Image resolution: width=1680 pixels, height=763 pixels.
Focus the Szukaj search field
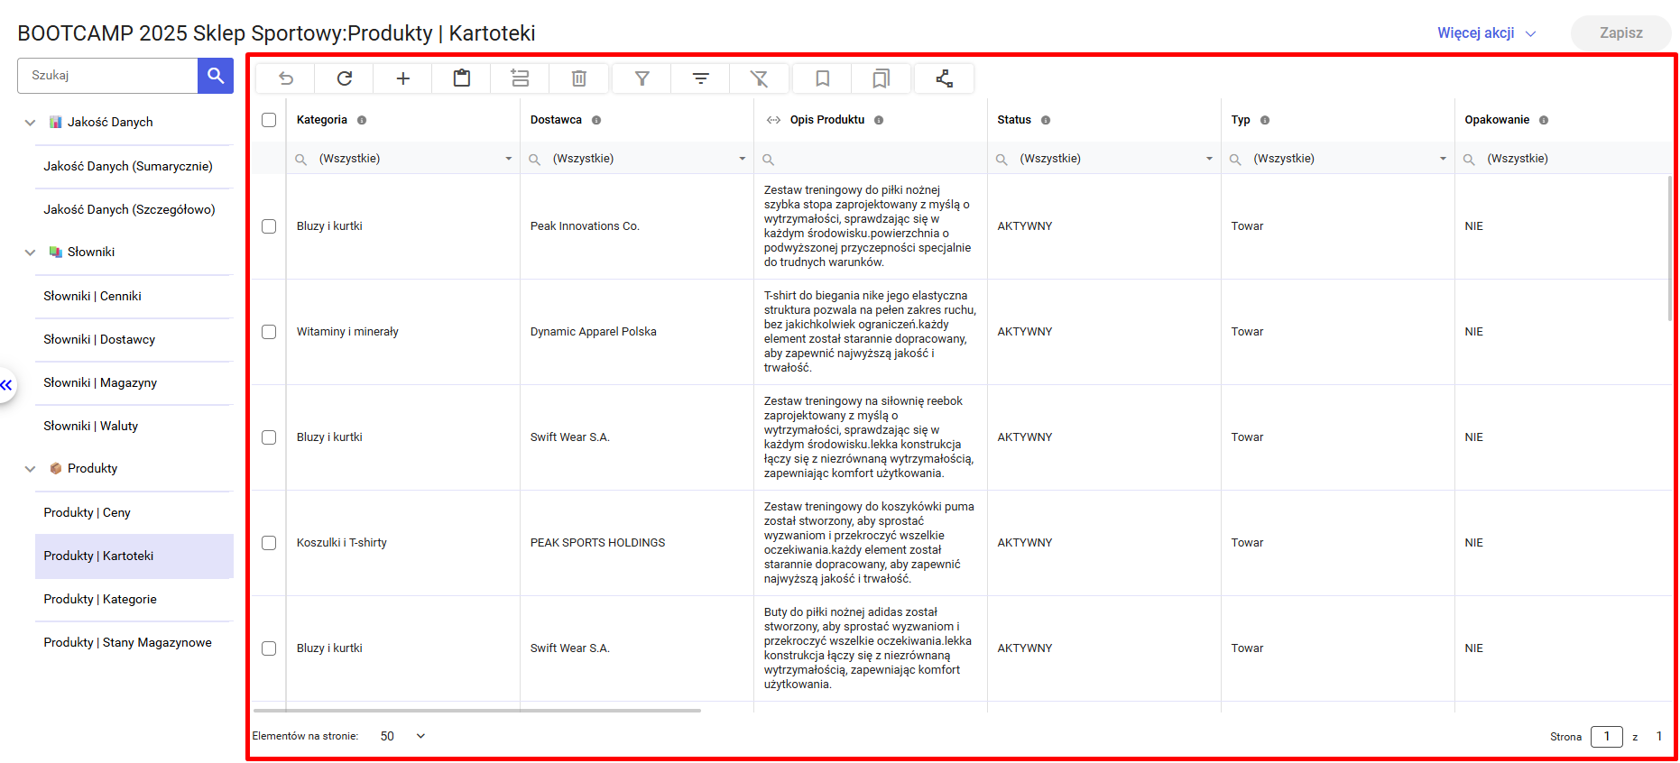[x=107, y=76]
